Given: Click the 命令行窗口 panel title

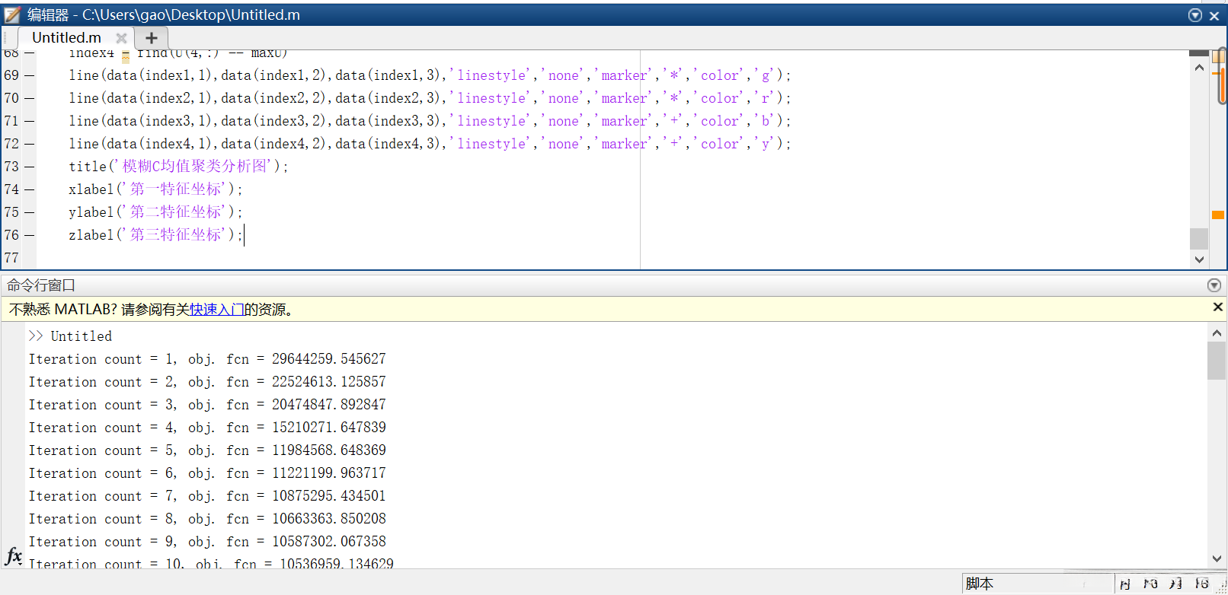Looking at the screenshot, I should [41, 285].
